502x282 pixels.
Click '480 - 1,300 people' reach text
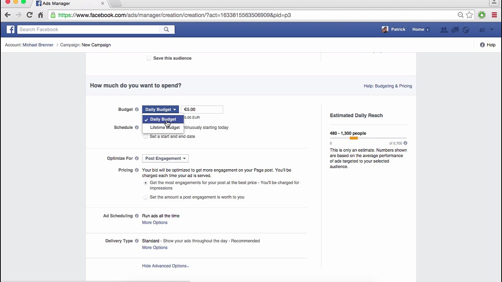(348, 133)
